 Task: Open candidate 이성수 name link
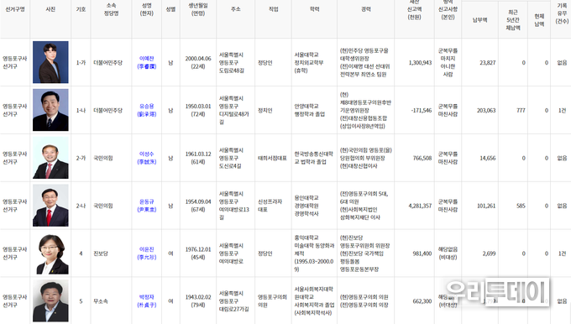click(x=147, y=158)
